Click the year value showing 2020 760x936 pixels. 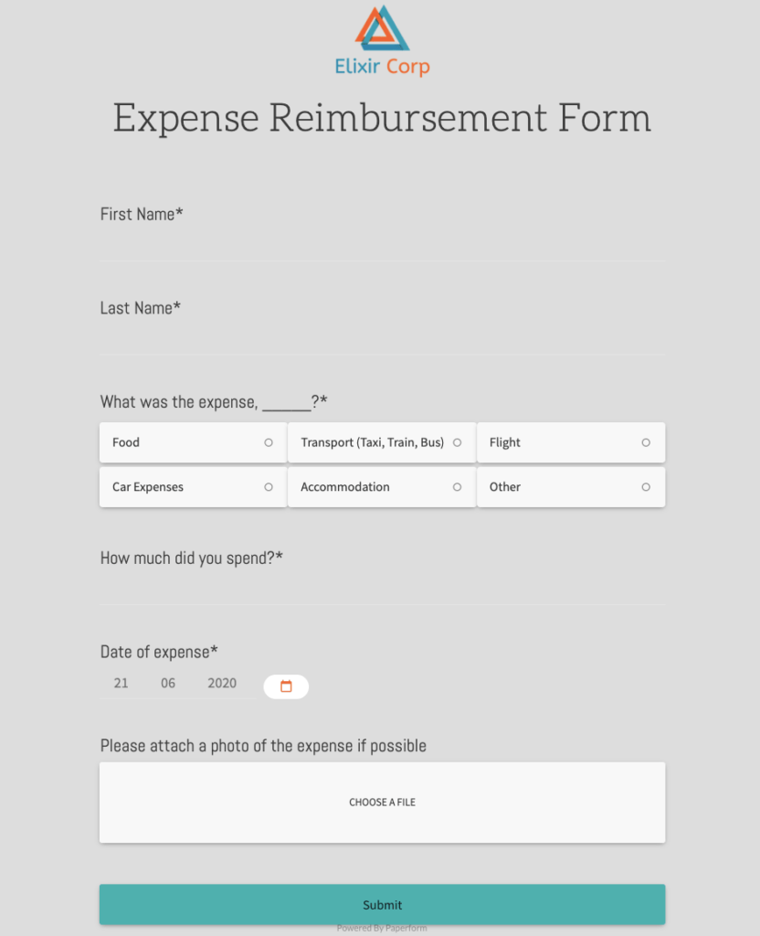(x=222, y=683)
